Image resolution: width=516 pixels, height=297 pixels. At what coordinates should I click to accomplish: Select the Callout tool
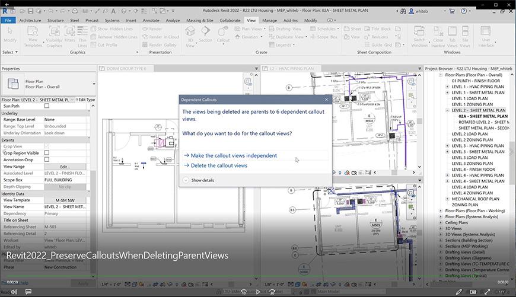tap(223, 34)
